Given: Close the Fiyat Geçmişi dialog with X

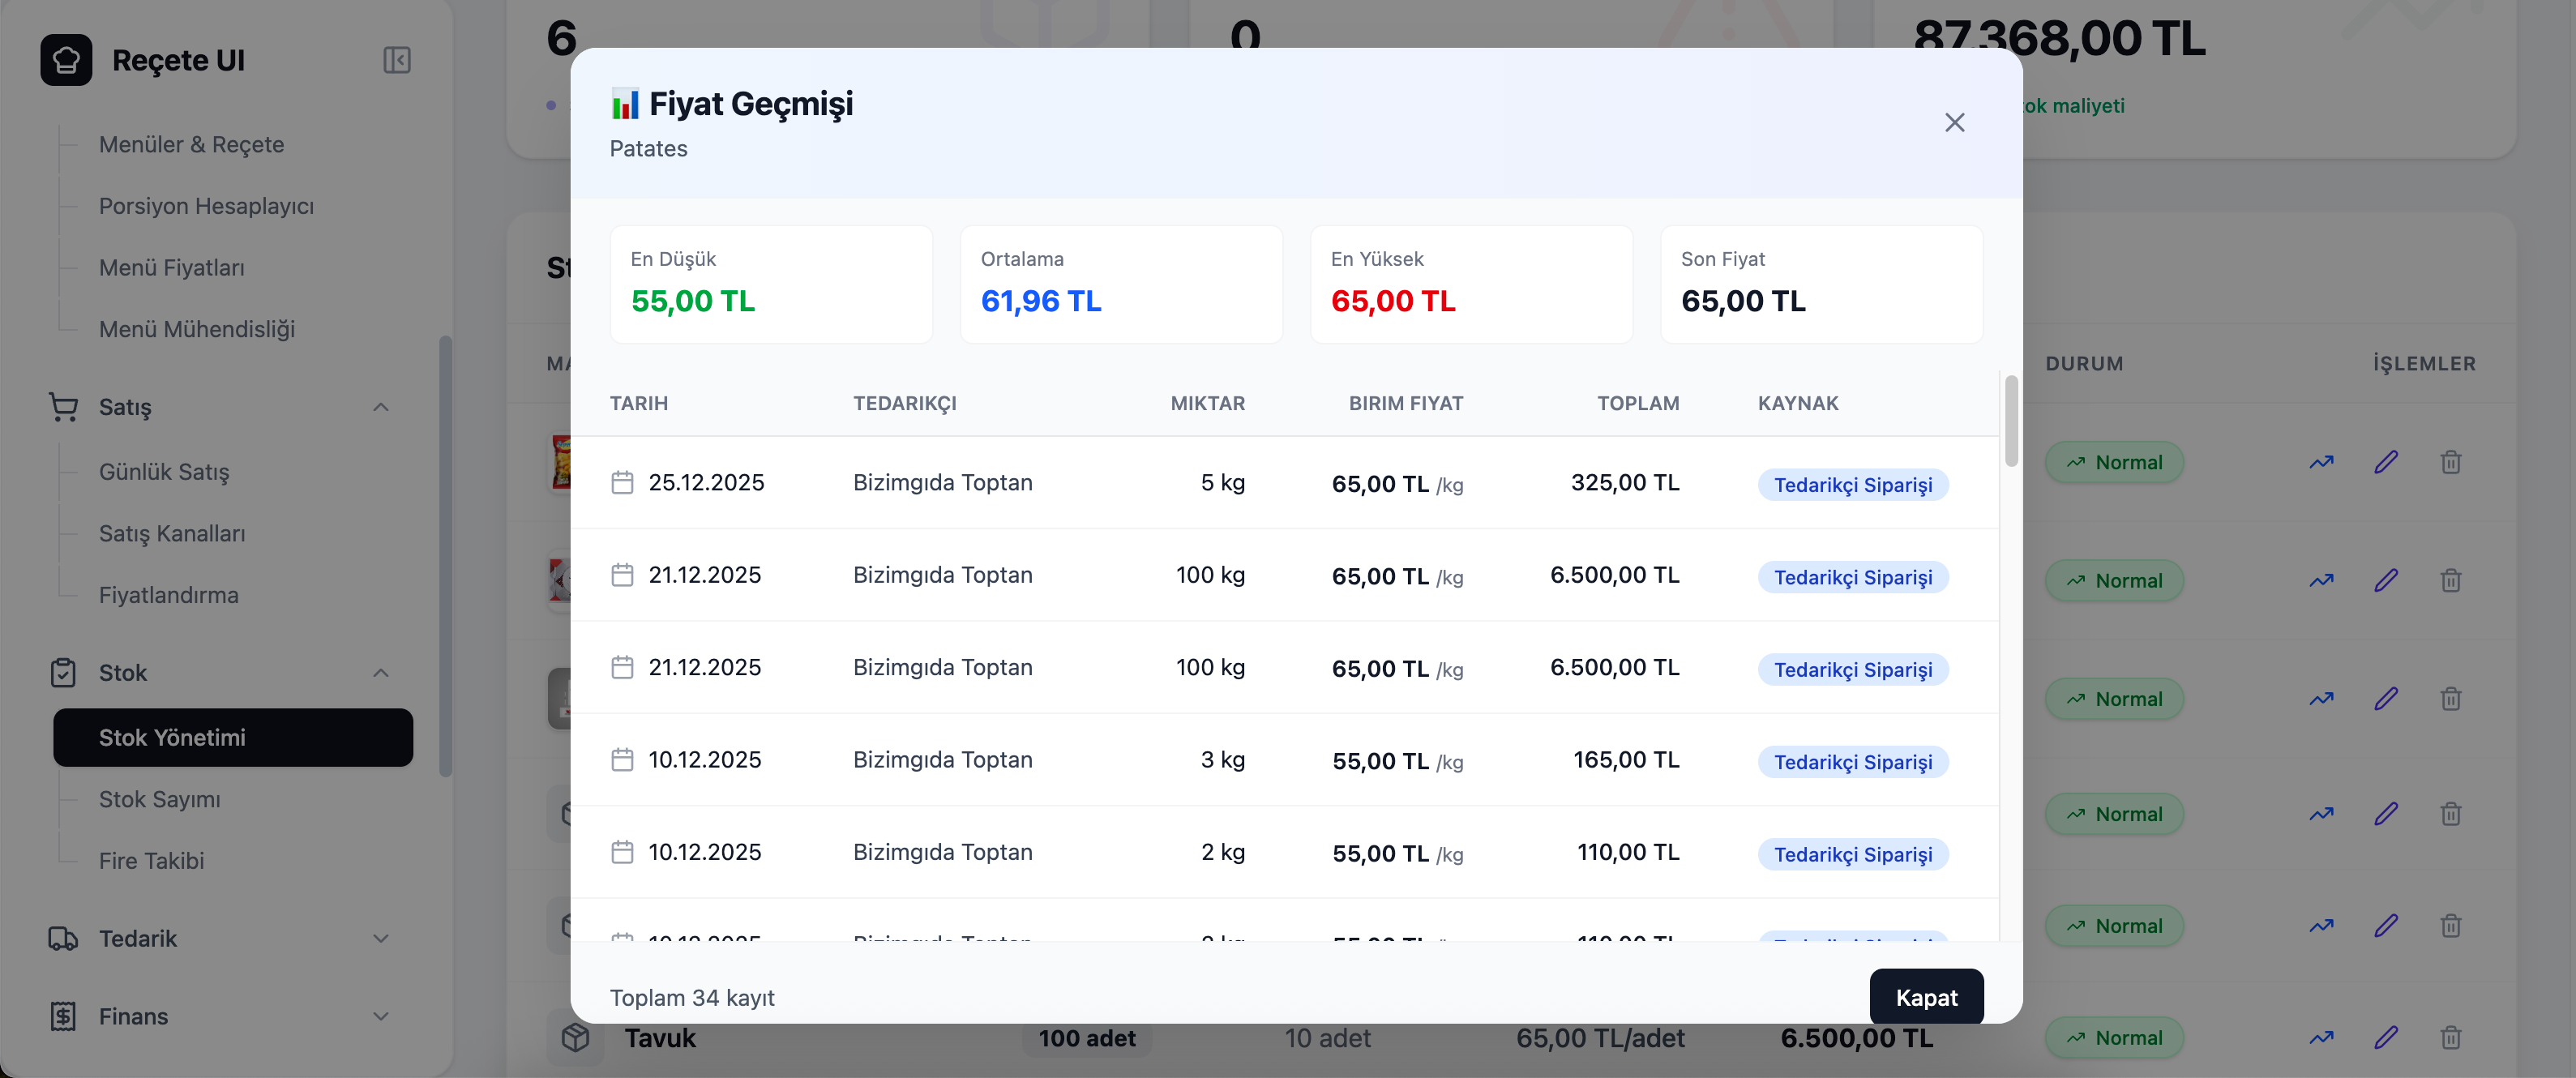Looking at the screenshot, I should [x=1954, y=122].
